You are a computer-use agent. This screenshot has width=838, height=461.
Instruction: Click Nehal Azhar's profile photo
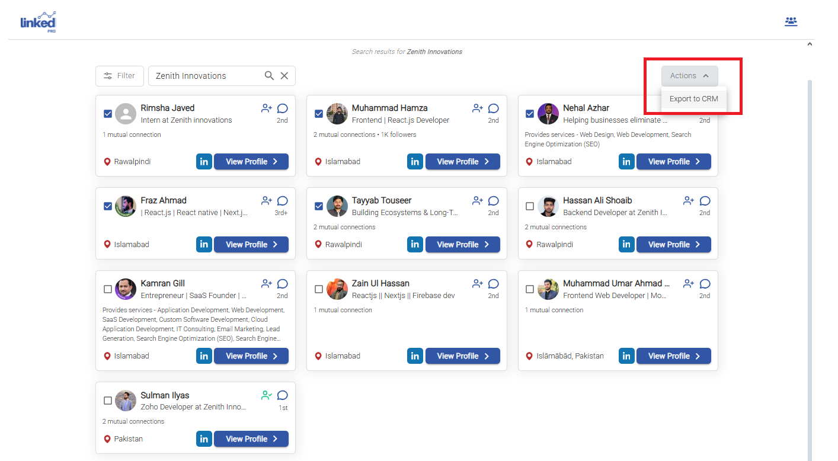click(548, 114)
